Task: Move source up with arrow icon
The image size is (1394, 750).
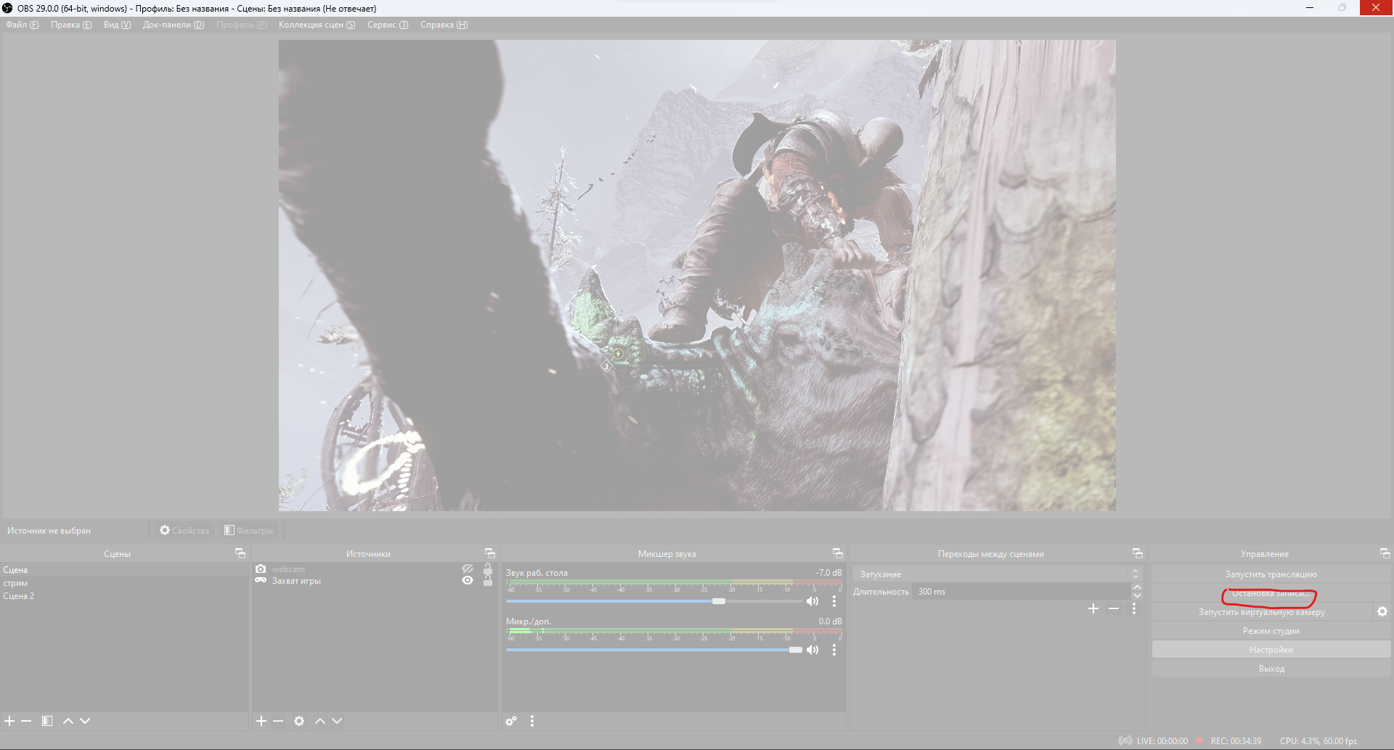Action: click(x=320, y=721)
